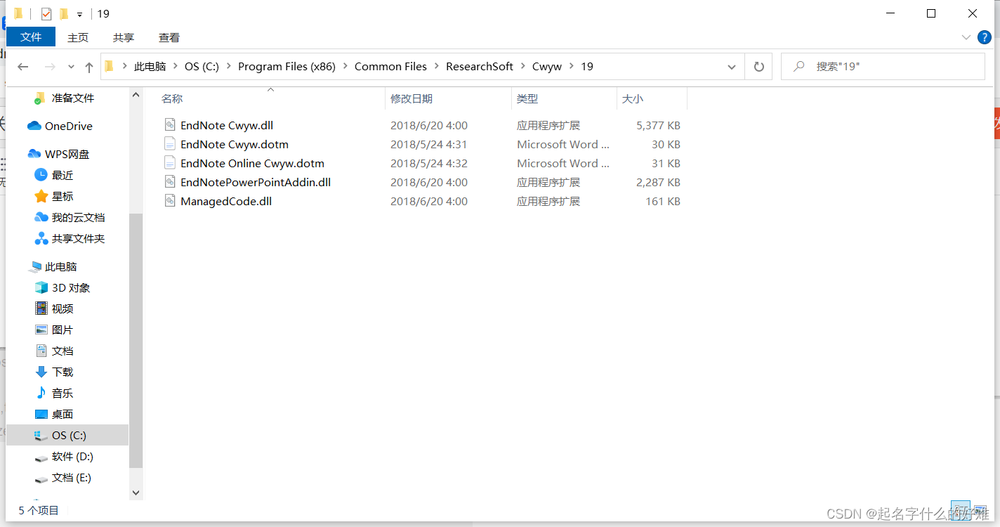Refresh the current folder view

(758, 67)
